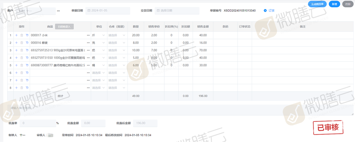Click the customer lookup ellipsis next to 客户

click(58, 11)
